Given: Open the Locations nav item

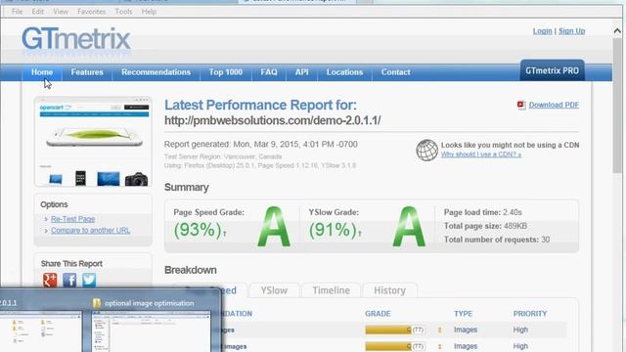Looking at the screenshot, I should coord(344,72).
